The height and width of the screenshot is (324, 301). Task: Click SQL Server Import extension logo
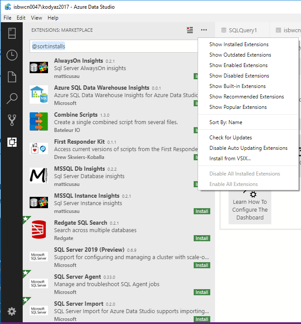click(39, 310)
